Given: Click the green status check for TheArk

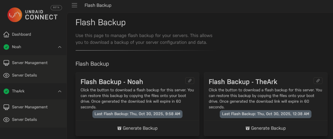Looking at the screenshot, I should click(x=6, y=91).
